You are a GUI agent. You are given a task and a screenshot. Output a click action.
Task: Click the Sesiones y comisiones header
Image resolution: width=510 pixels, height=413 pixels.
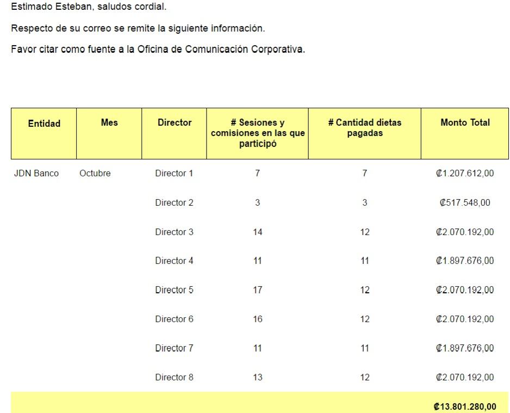(258, 133)
